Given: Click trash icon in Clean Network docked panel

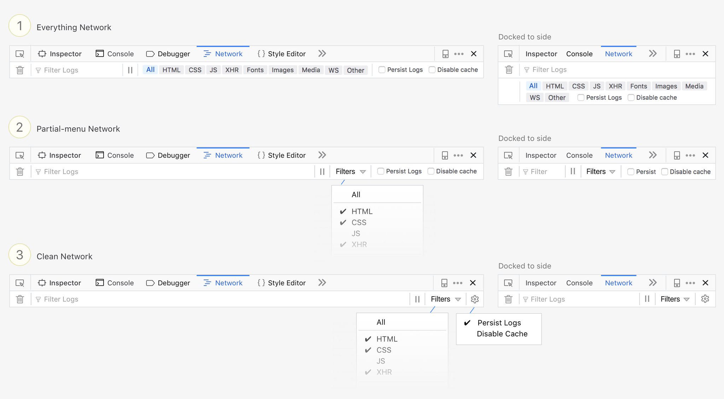Looking at the screenshot, I should tap(508, 299).
